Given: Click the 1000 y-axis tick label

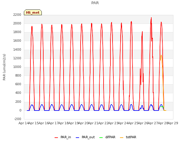Looking at the screenshot, I should point(17,67).
